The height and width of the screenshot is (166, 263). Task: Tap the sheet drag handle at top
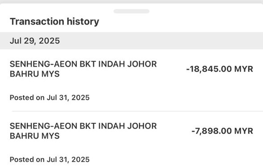[131, 11]
